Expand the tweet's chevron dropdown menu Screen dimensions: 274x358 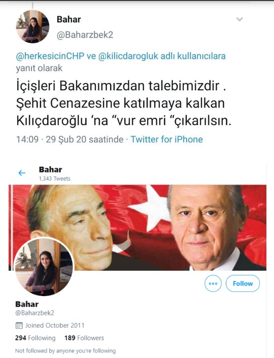[x=239, y=19]
